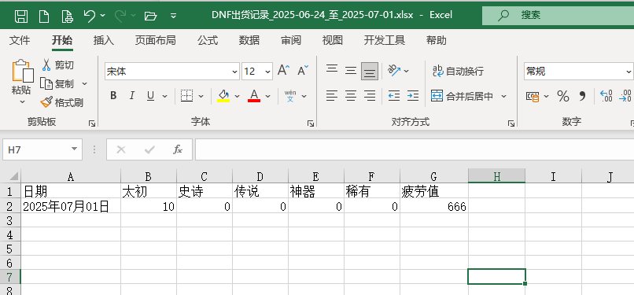Image resolution: width=634 pixels, height=295 pixels.
Task: Toggle underline formatting
Action: (x=150, y=96)
